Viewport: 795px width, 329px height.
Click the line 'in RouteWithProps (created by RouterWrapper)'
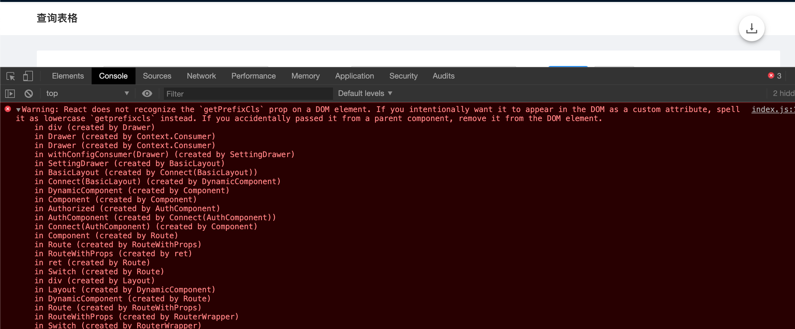(x=136, y=317)
